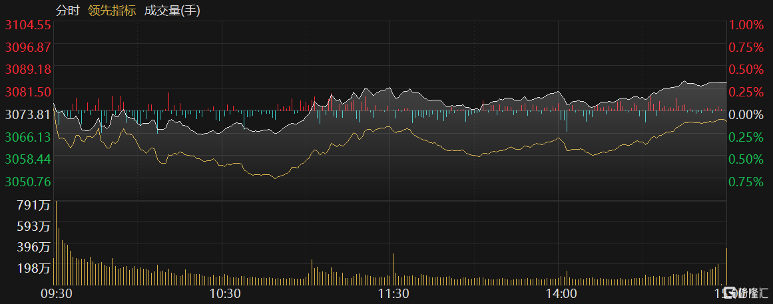Click the 3073.81 baseline price label
This screenshot has height=304, width=773.
[27, 114]
